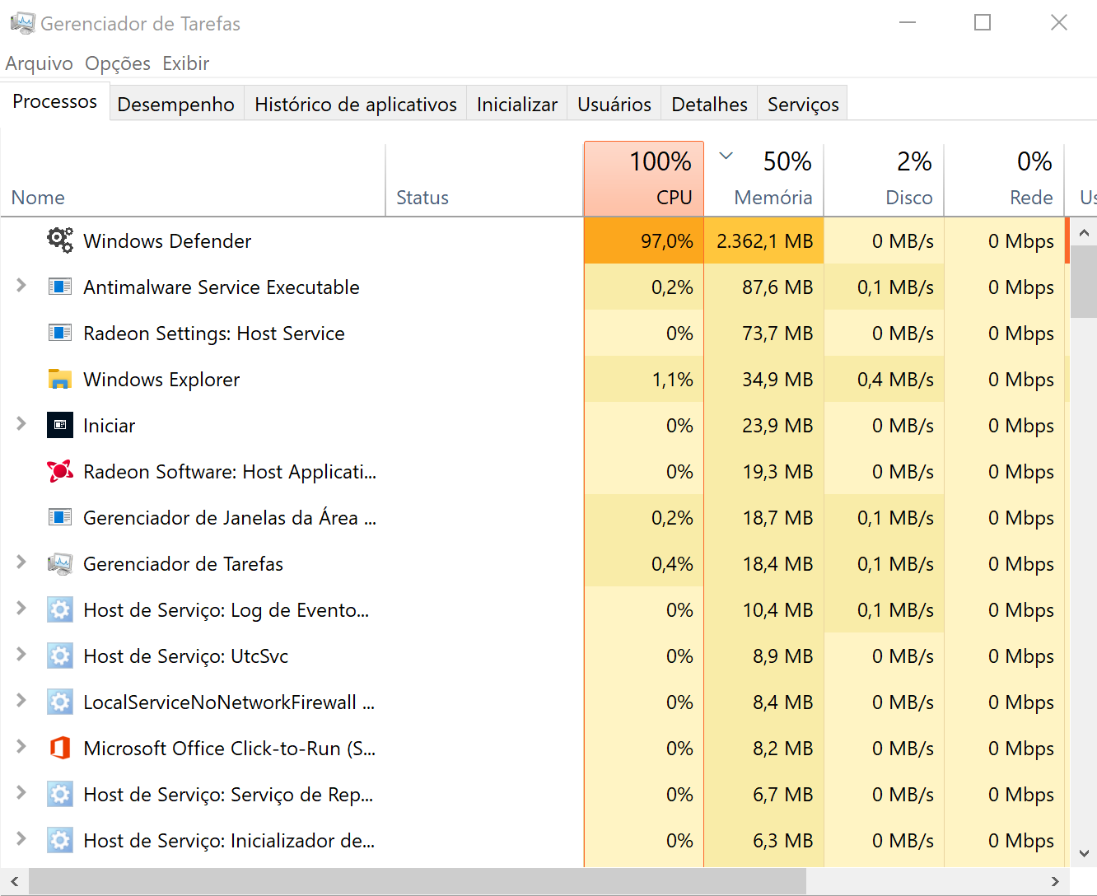Open the Arquivo menu
Screen dimensions: 1097x896
click(39, 63)
